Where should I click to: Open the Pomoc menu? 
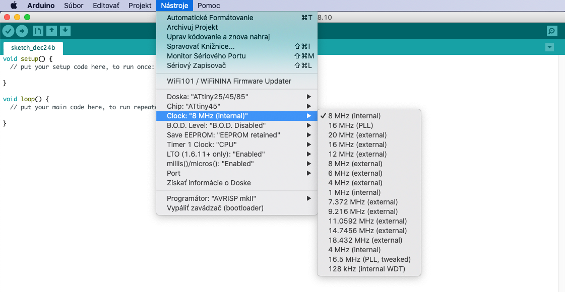[209, 6]
